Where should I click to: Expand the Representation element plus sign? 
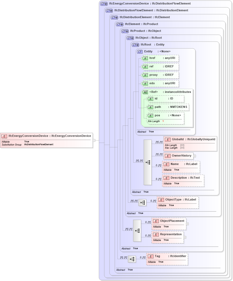tap(185, 238)
